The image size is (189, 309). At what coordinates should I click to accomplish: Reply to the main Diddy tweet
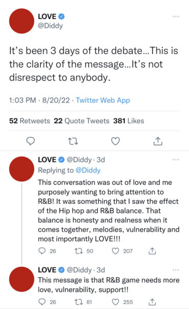pos(30,141)
